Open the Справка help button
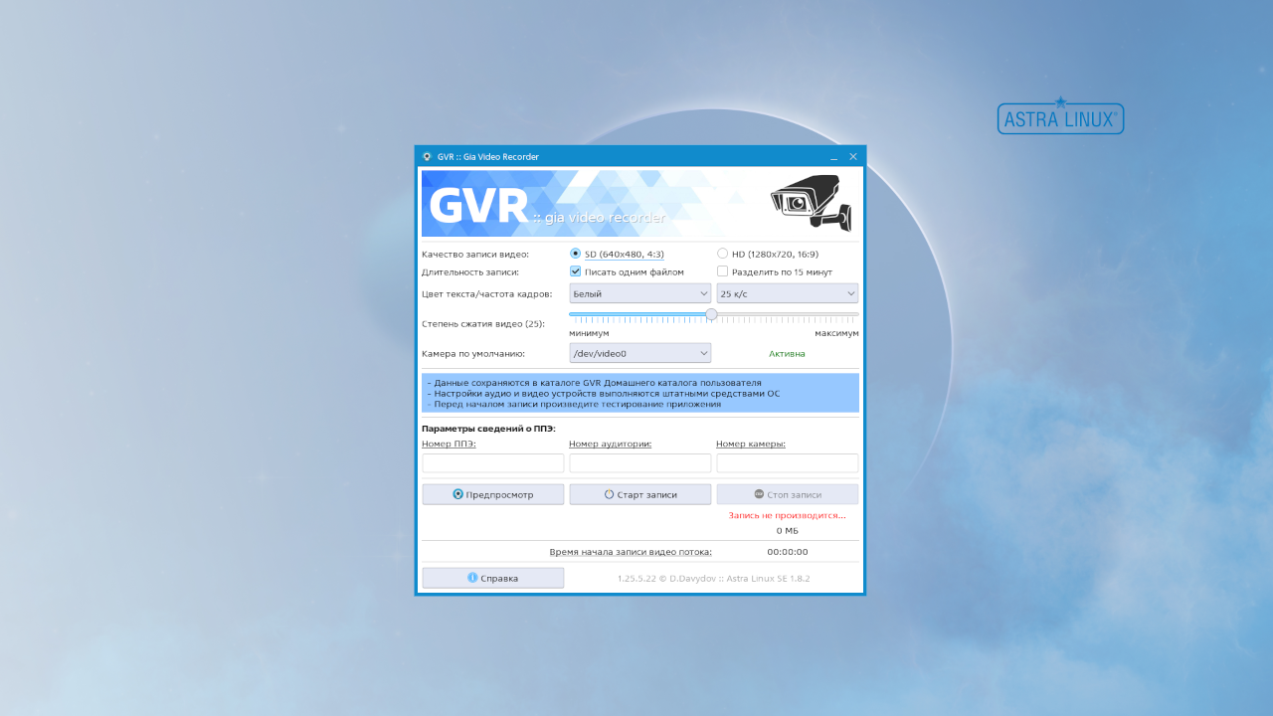 coord(492,578)
